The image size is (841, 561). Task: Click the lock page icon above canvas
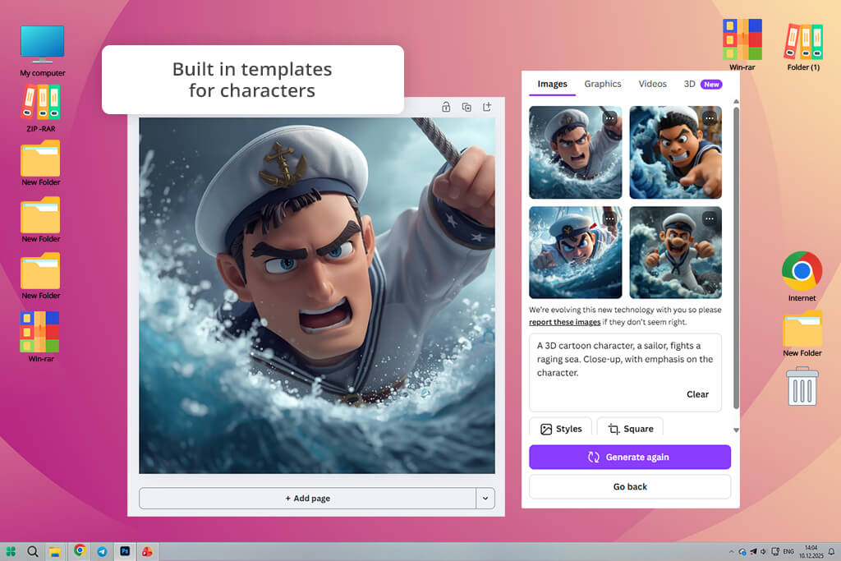click(446, 107)
